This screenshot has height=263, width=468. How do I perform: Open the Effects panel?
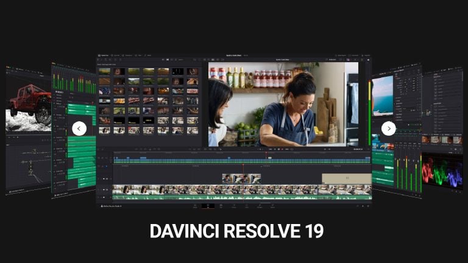click(x=147, y=55)
